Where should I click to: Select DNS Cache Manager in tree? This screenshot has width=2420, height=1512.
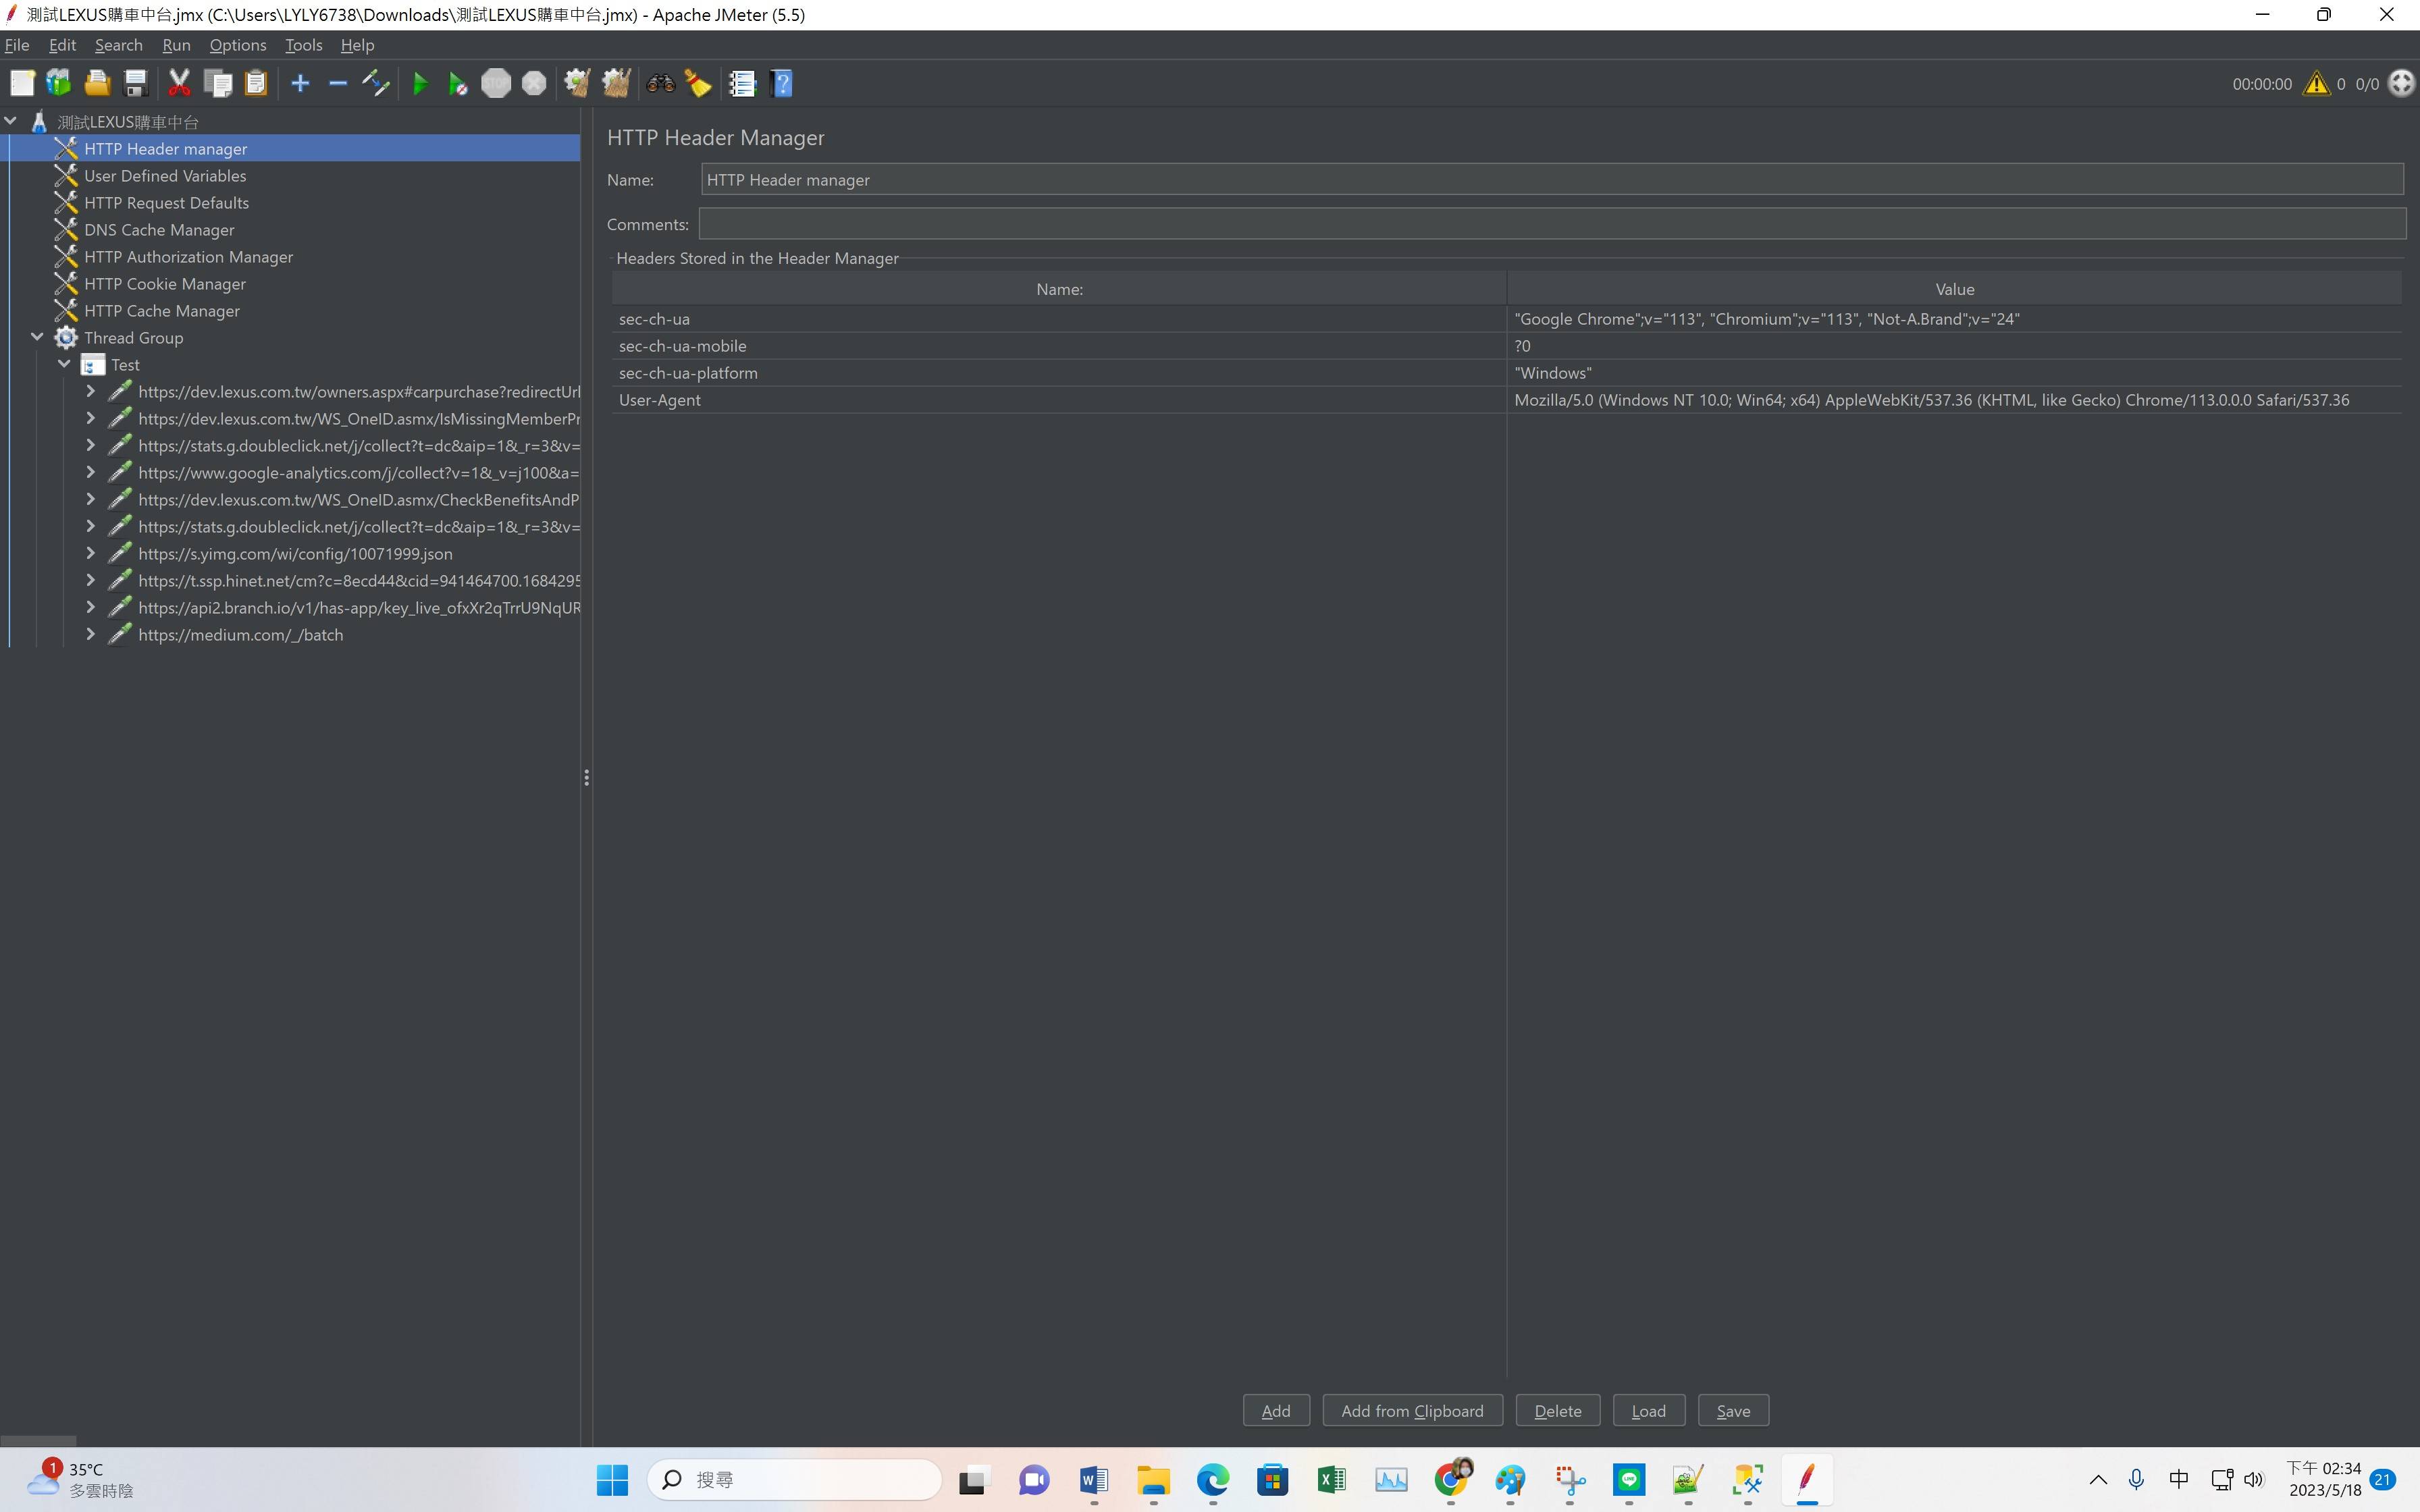pos(159,229)
